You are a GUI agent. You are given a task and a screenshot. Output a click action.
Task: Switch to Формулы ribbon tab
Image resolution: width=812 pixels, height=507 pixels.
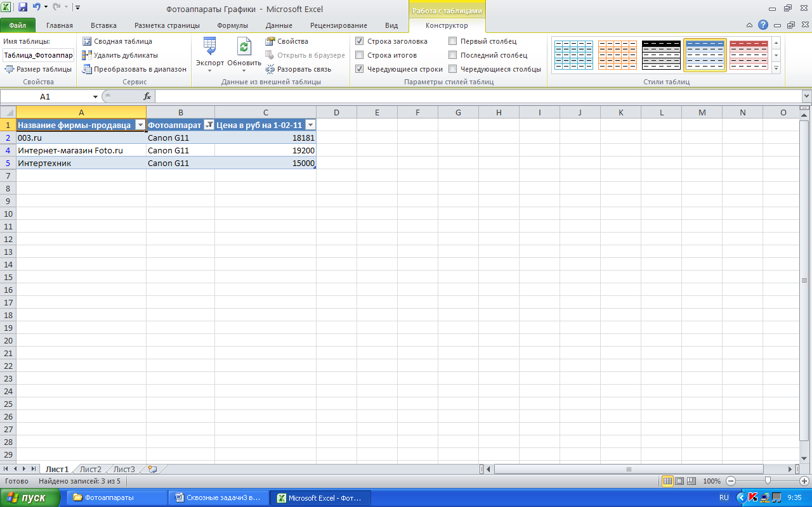point(232,25)
